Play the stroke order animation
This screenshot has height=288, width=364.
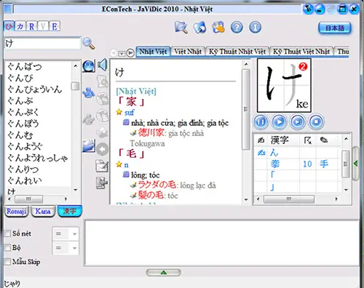point(280,121)
